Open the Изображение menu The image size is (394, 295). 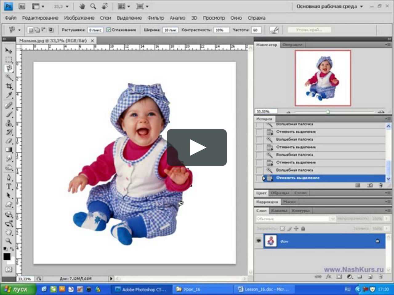point(79,18)
